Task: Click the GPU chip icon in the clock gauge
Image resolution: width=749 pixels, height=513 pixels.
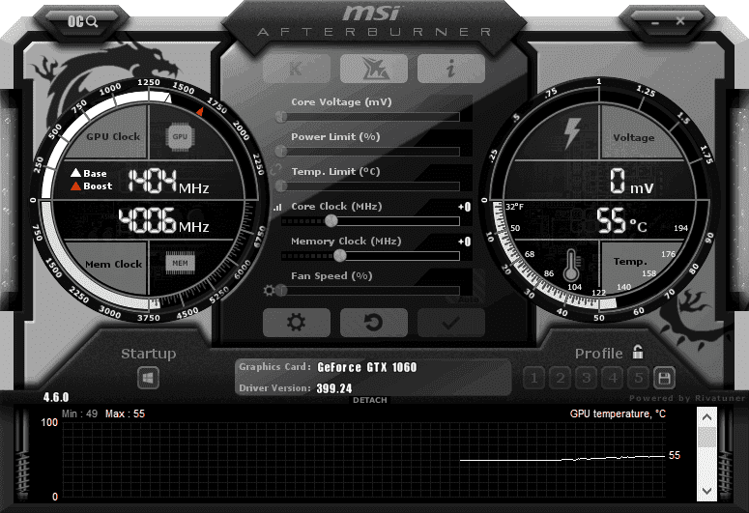Action: [180, 136]
